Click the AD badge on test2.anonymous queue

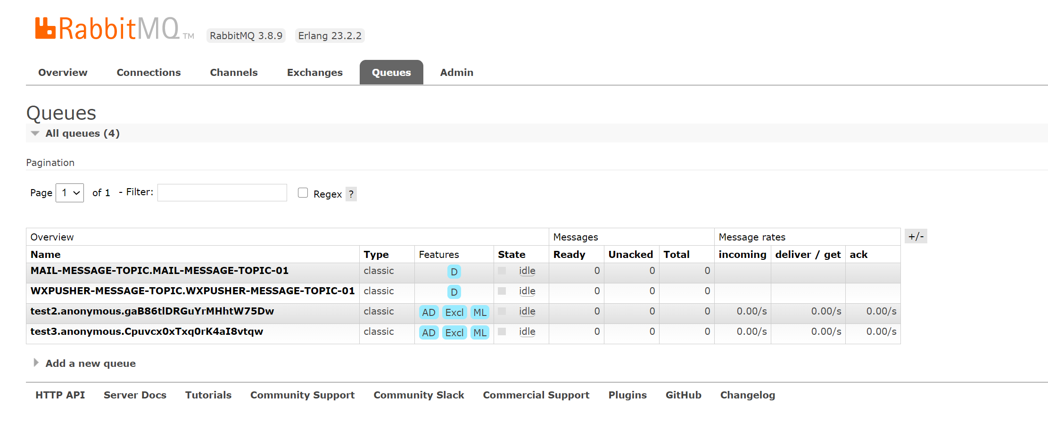point(429,312)
